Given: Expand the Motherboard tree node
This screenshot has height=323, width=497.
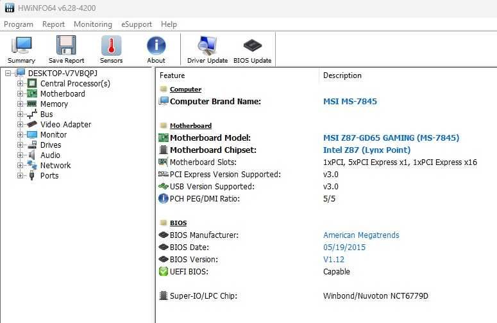Looking at the screenshot, I should point(20,93).
